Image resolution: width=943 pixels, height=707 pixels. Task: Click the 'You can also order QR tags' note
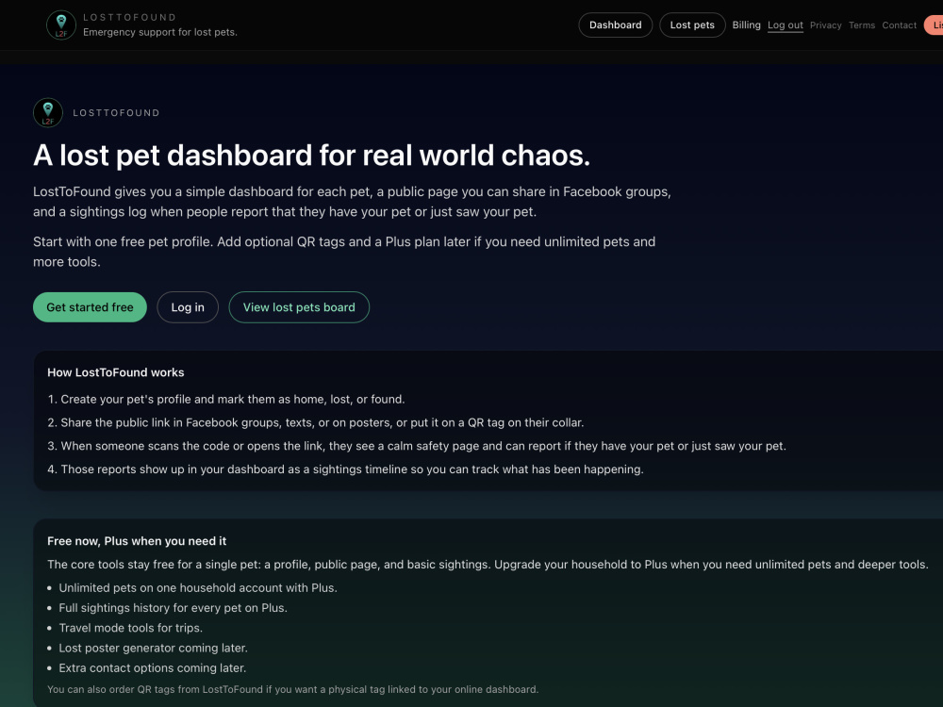293,690
